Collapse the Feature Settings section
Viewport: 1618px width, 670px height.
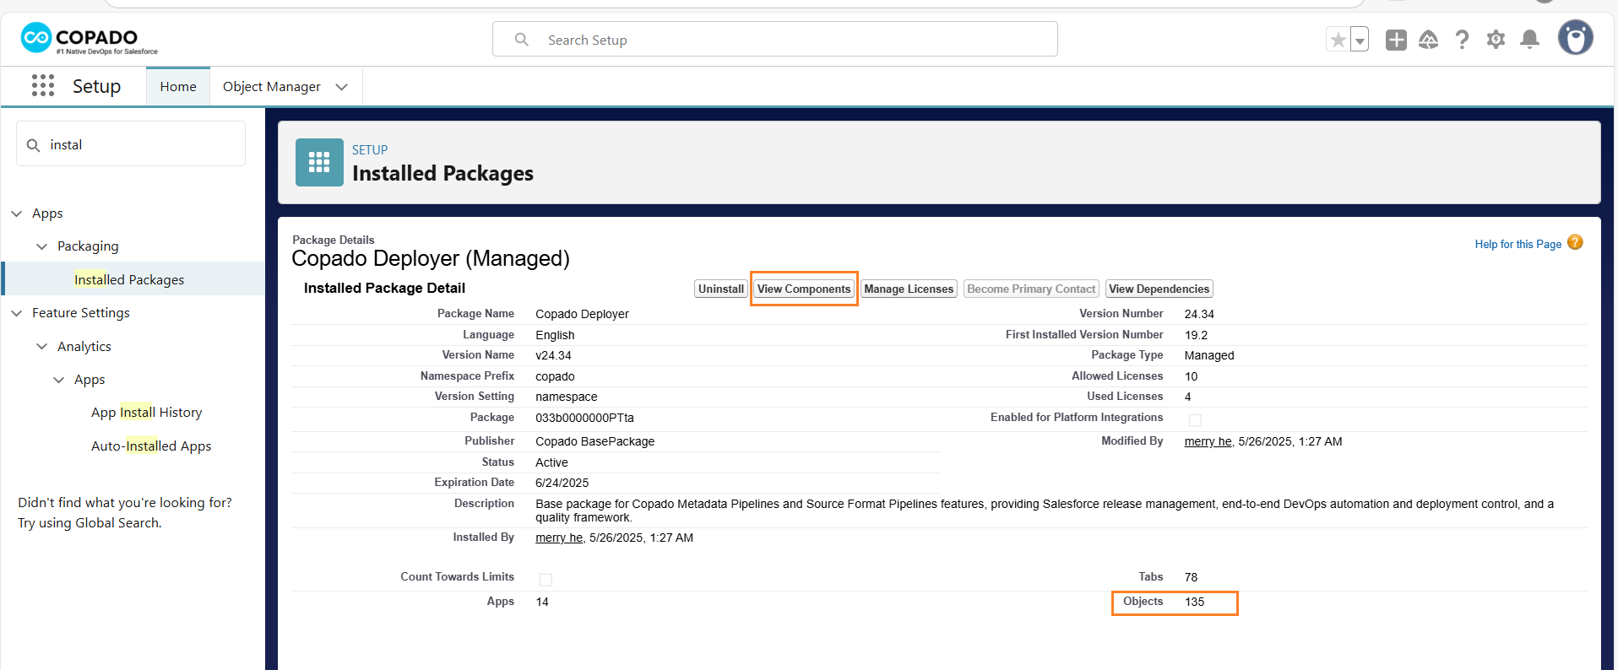(x=17, y=313)
